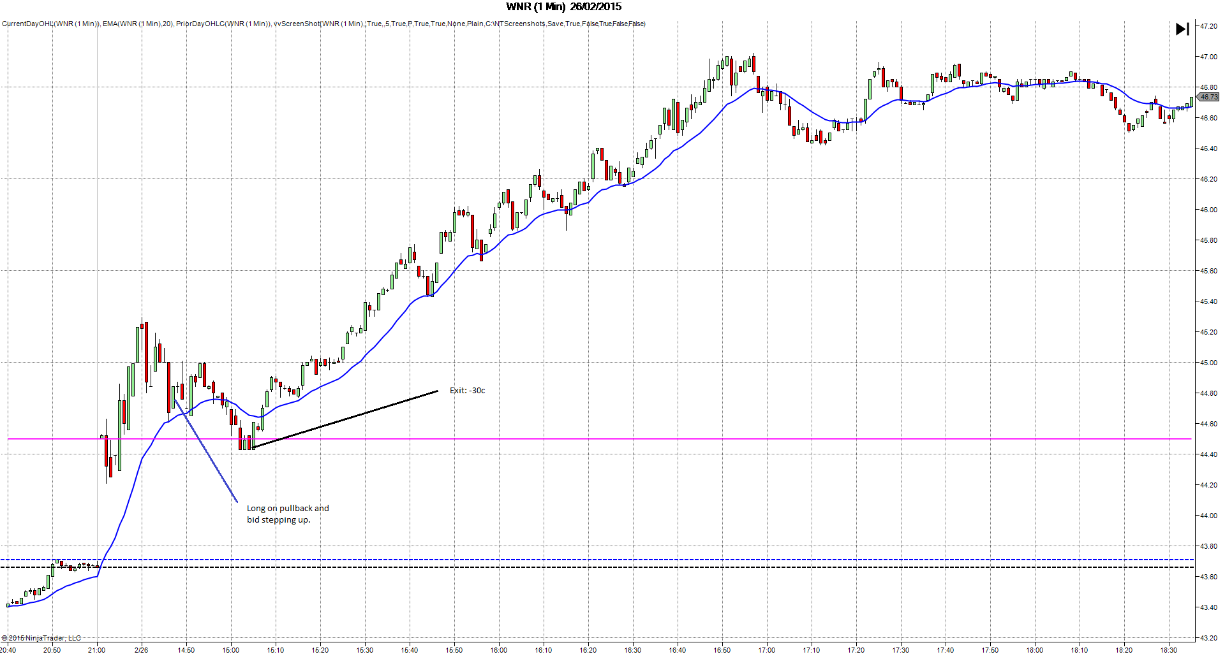Click the 44.00 price axis label

pyautogui.click(x=1208, y=516)
